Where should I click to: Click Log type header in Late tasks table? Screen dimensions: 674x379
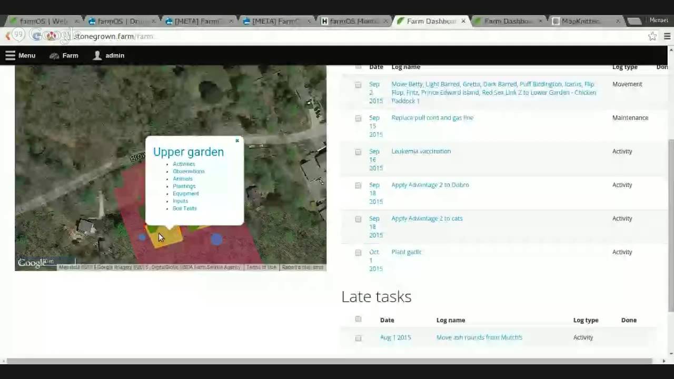click(586, 320)
